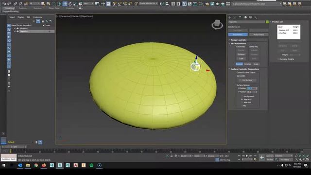Click the Select by Name icon

[x=48, y=3]
